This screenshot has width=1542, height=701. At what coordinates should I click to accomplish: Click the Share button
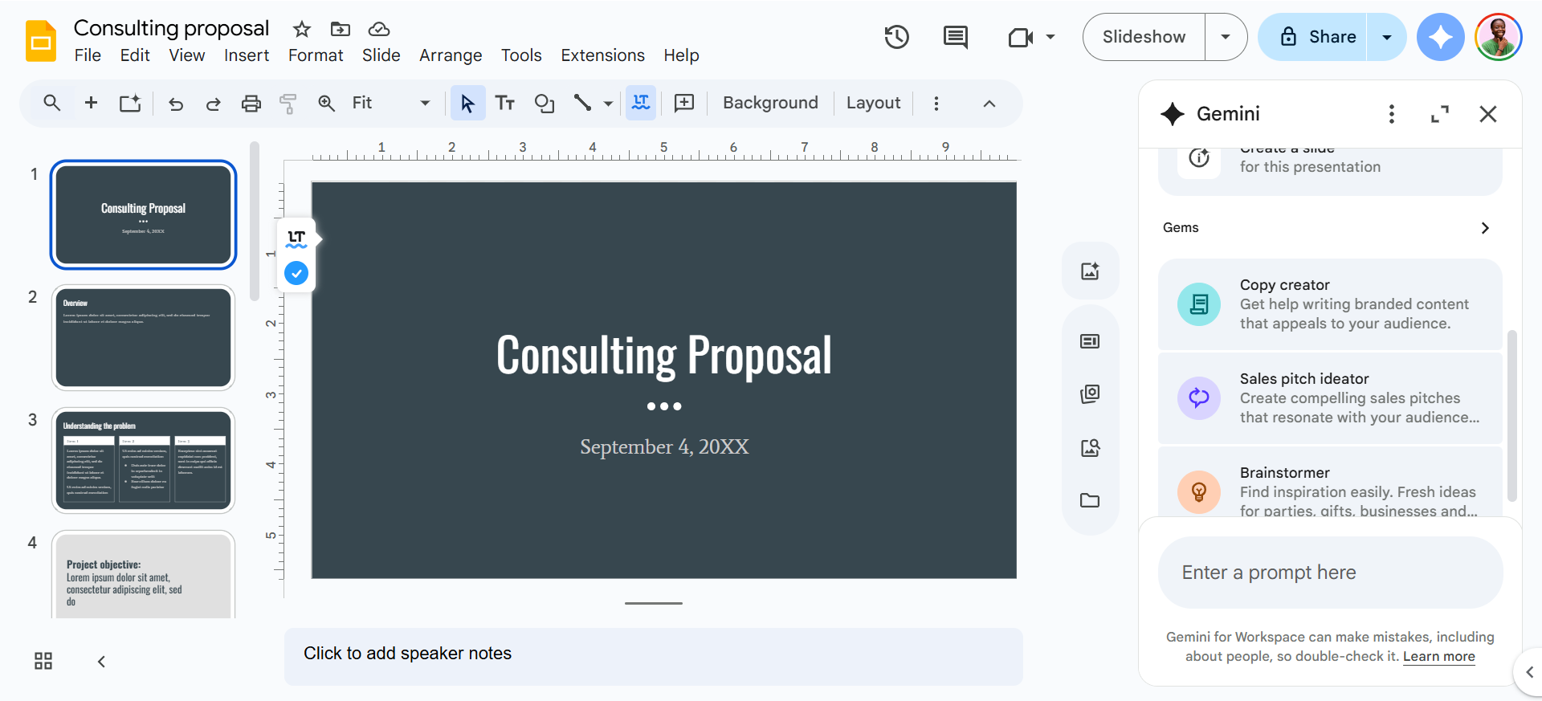coord(1313,37)
